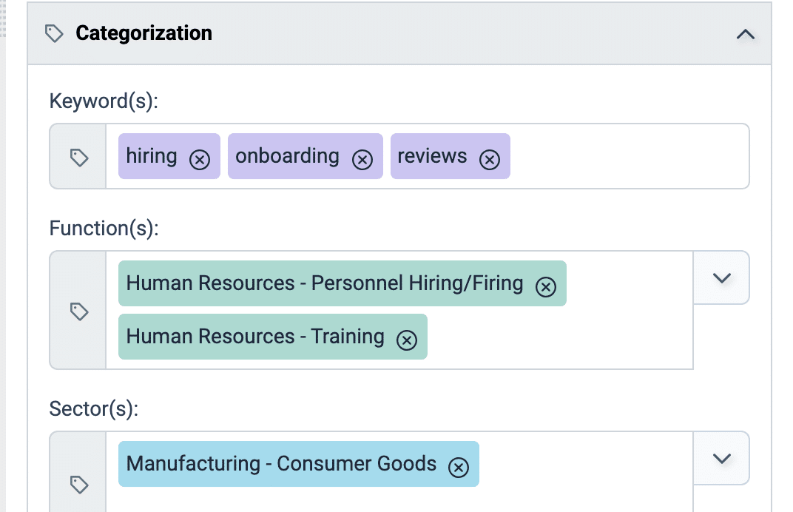Click Human Resources - Training chip label

[255, 337]
